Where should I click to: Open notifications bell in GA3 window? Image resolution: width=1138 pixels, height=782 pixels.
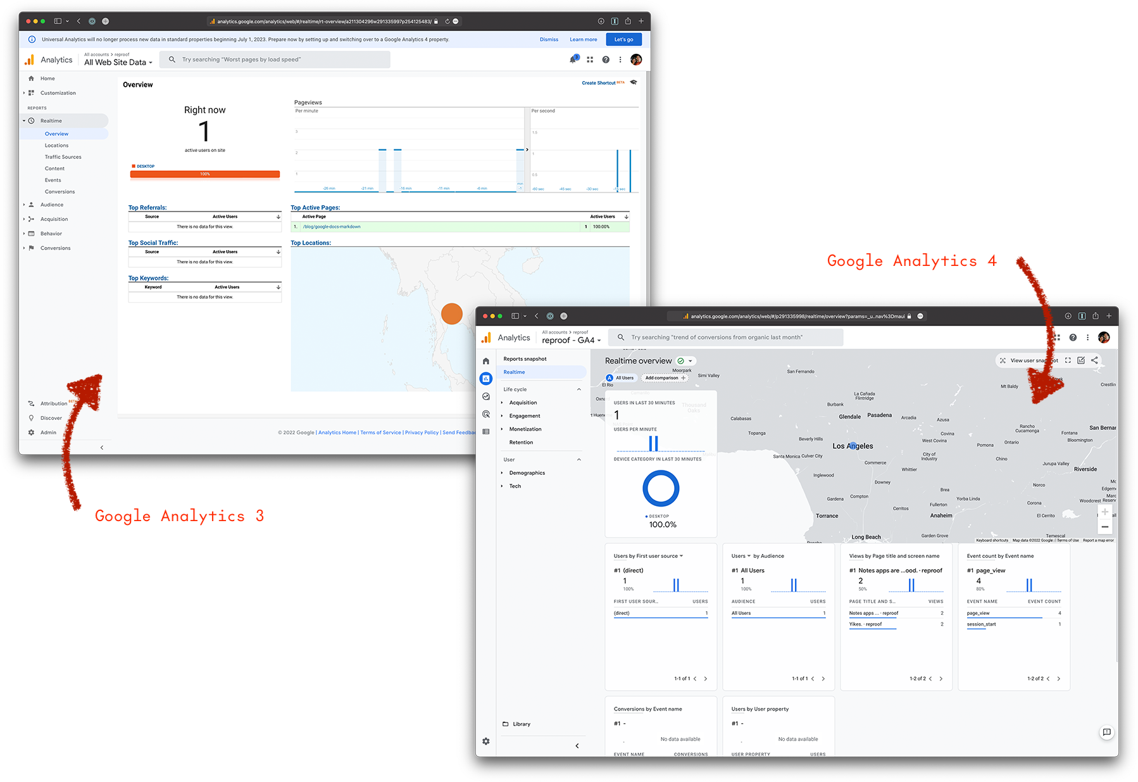pos(573,60)
